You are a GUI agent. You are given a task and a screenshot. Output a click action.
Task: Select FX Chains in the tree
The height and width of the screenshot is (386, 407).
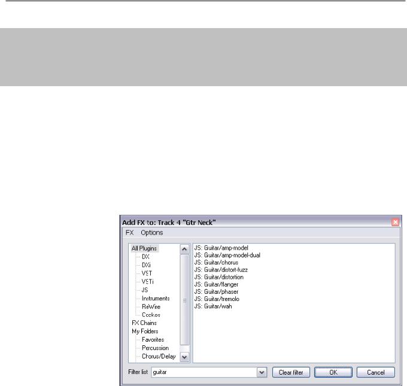pos(144,323)
